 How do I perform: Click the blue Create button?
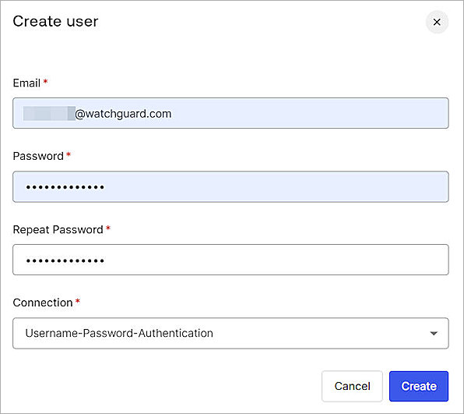(419, 386)
